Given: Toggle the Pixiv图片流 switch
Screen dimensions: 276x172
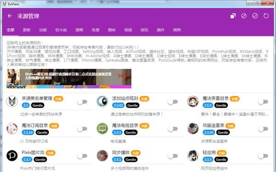Looking at the screenshot, I should 82,156.
